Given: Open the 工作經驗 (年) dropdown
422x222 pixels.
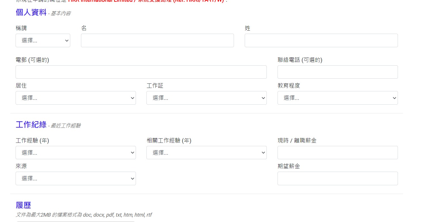Looking at the screenshot, I should coord(76,153).
